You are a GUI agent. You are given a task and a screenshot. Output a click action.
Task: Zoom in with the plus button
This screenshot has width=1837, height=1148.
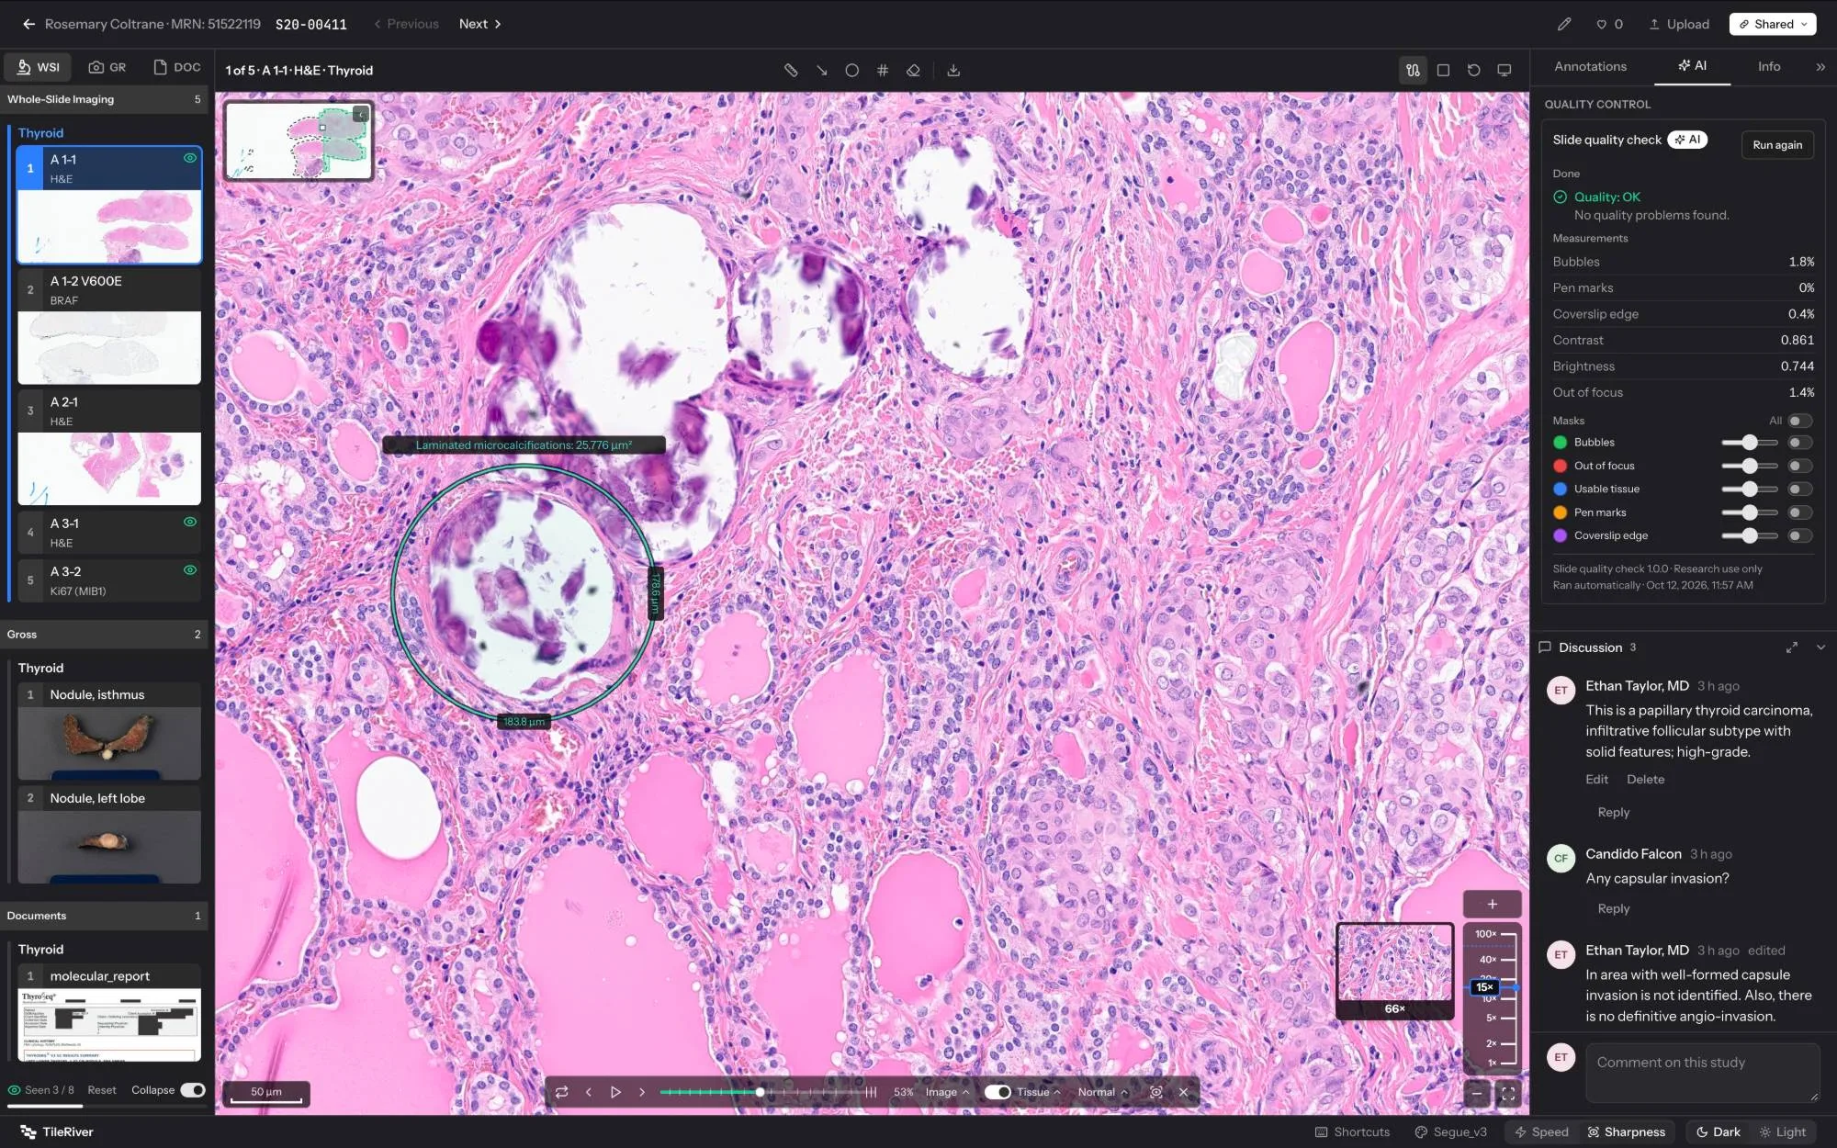point(1493,904)
